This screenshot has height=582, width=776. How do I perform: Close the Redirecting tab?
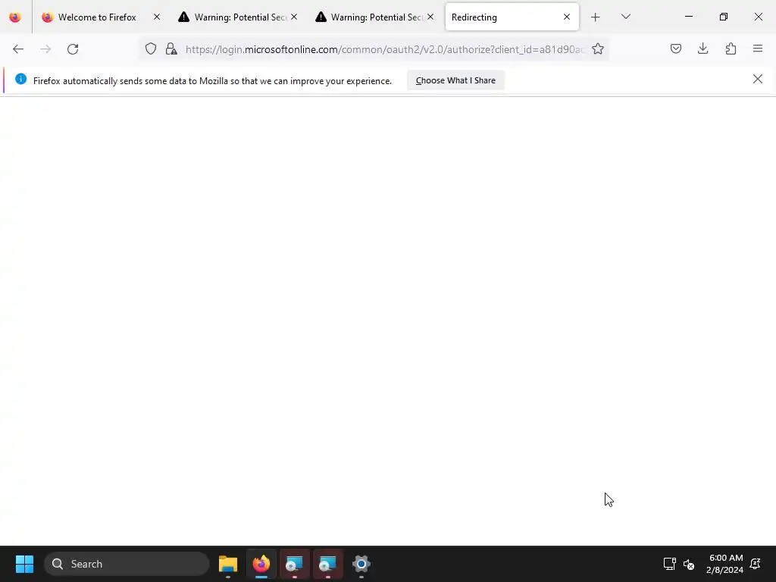pyautogui.click(x=567, y=17)
